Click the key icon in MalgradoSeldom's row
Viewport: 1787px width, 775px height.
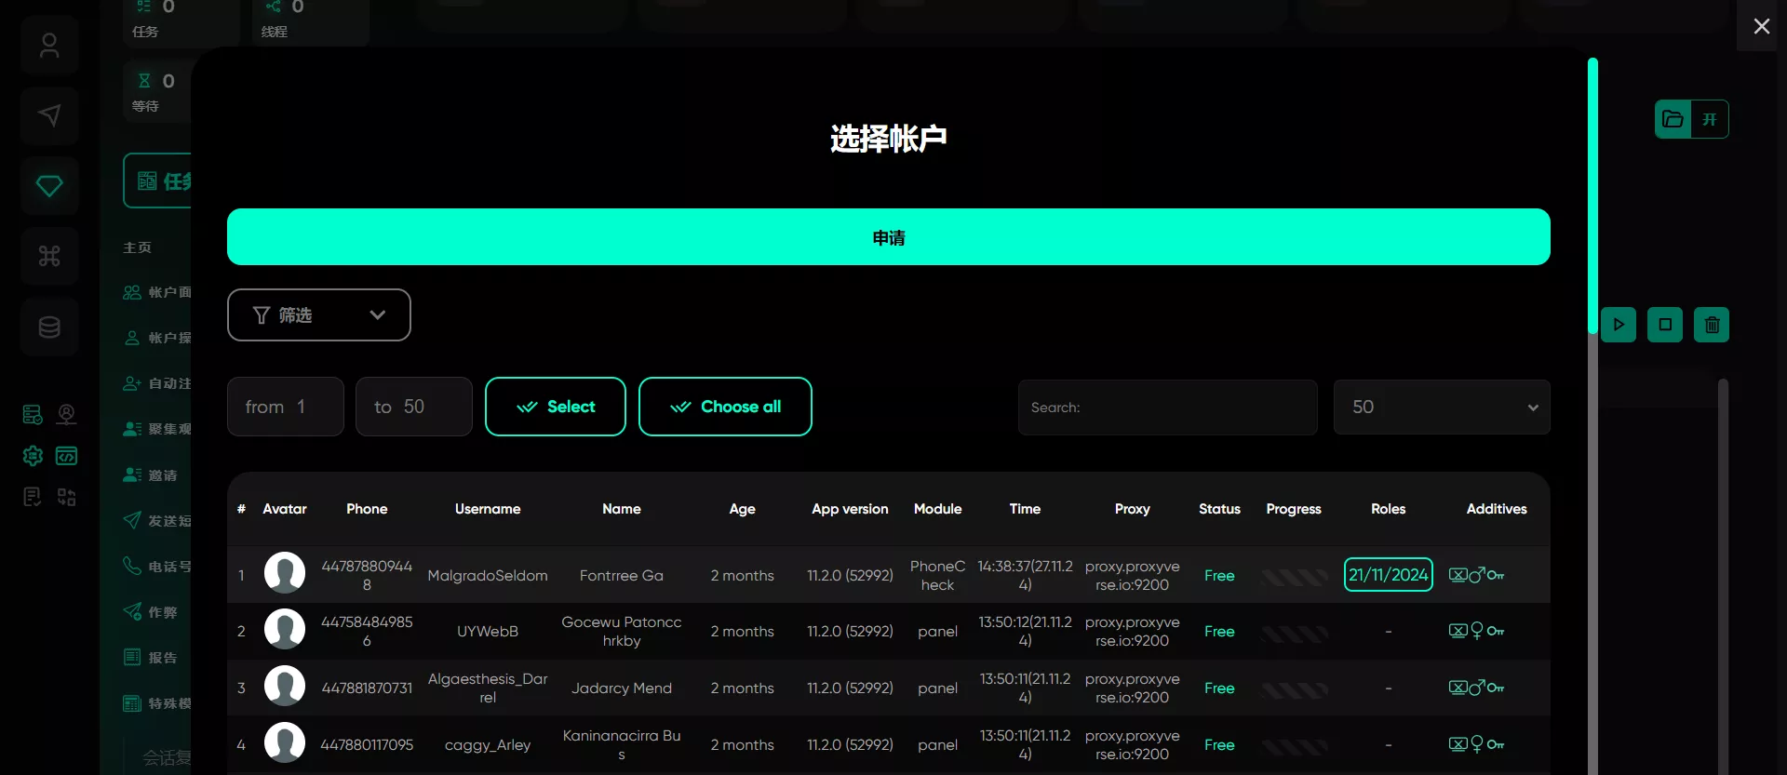coord(1496,575)
